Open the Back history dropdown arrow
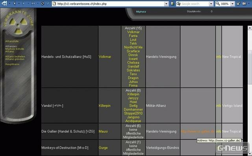The image size is (252, 156). [19, 4]
